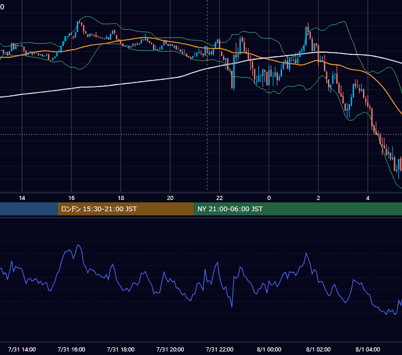Click the 7/31 18:00 time label
This screenshot has height=355, width=402.
point(121,349)
